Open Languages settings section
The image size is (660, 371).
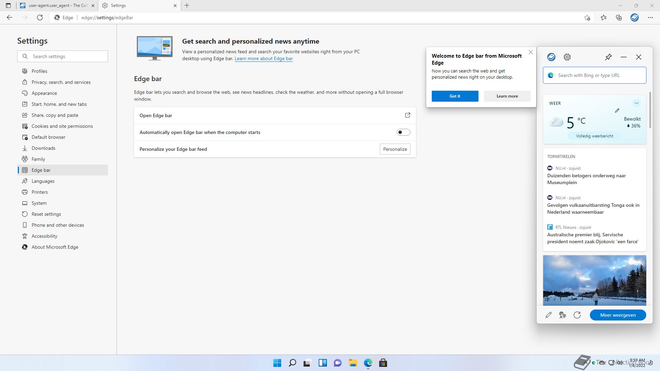pos(63,181)
